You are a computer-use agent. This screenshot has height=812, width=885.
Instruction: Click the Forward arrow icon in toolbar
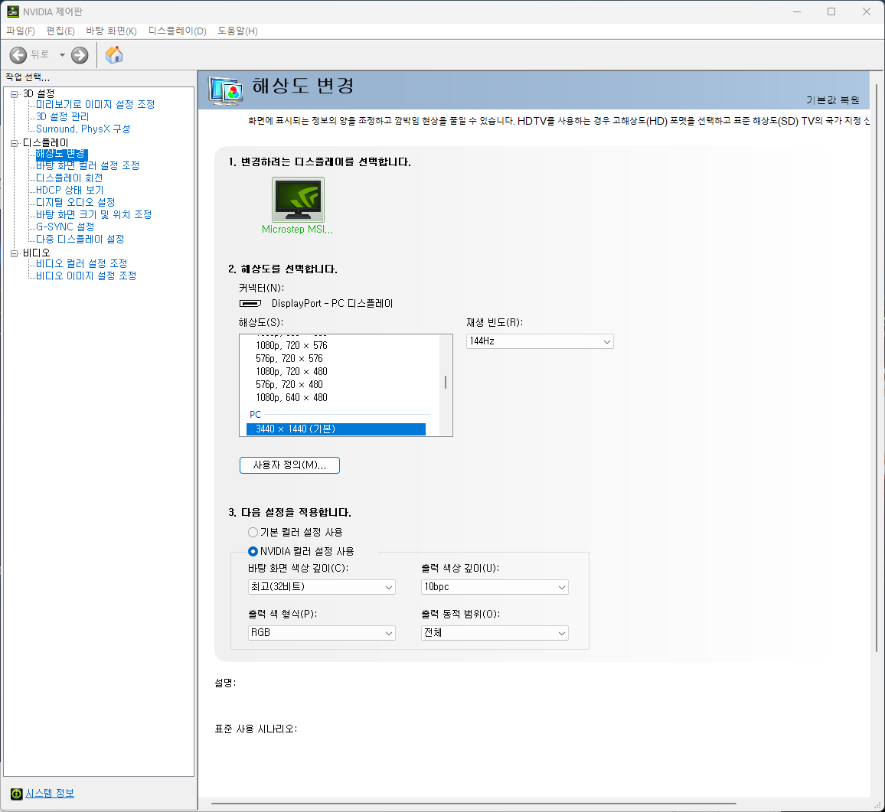click(x=80, y=55)
